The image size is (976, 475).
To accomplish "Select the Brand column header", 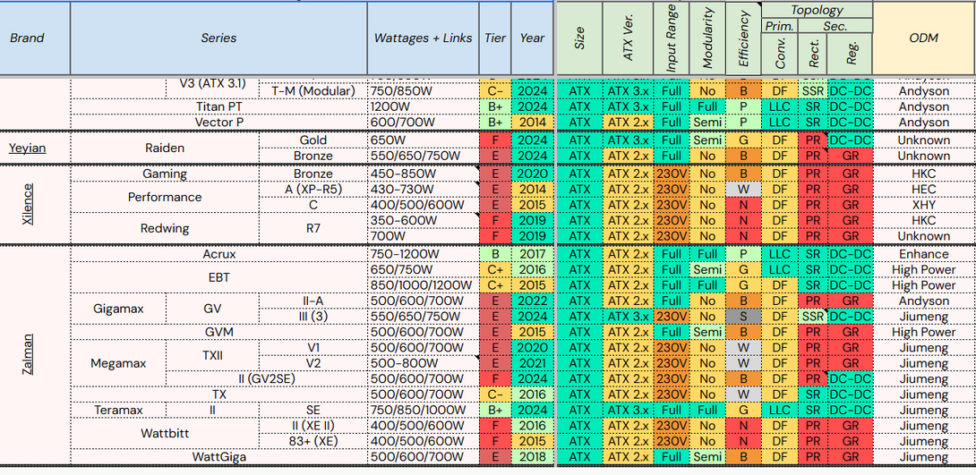I will coord(28,38).
